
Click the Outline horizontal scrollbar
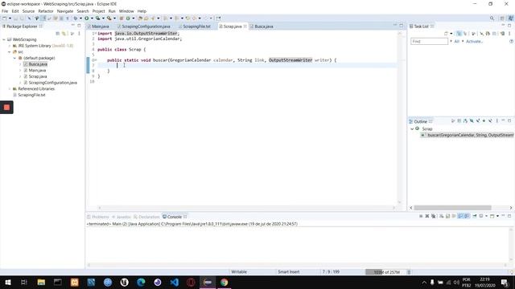click(452, 208)
